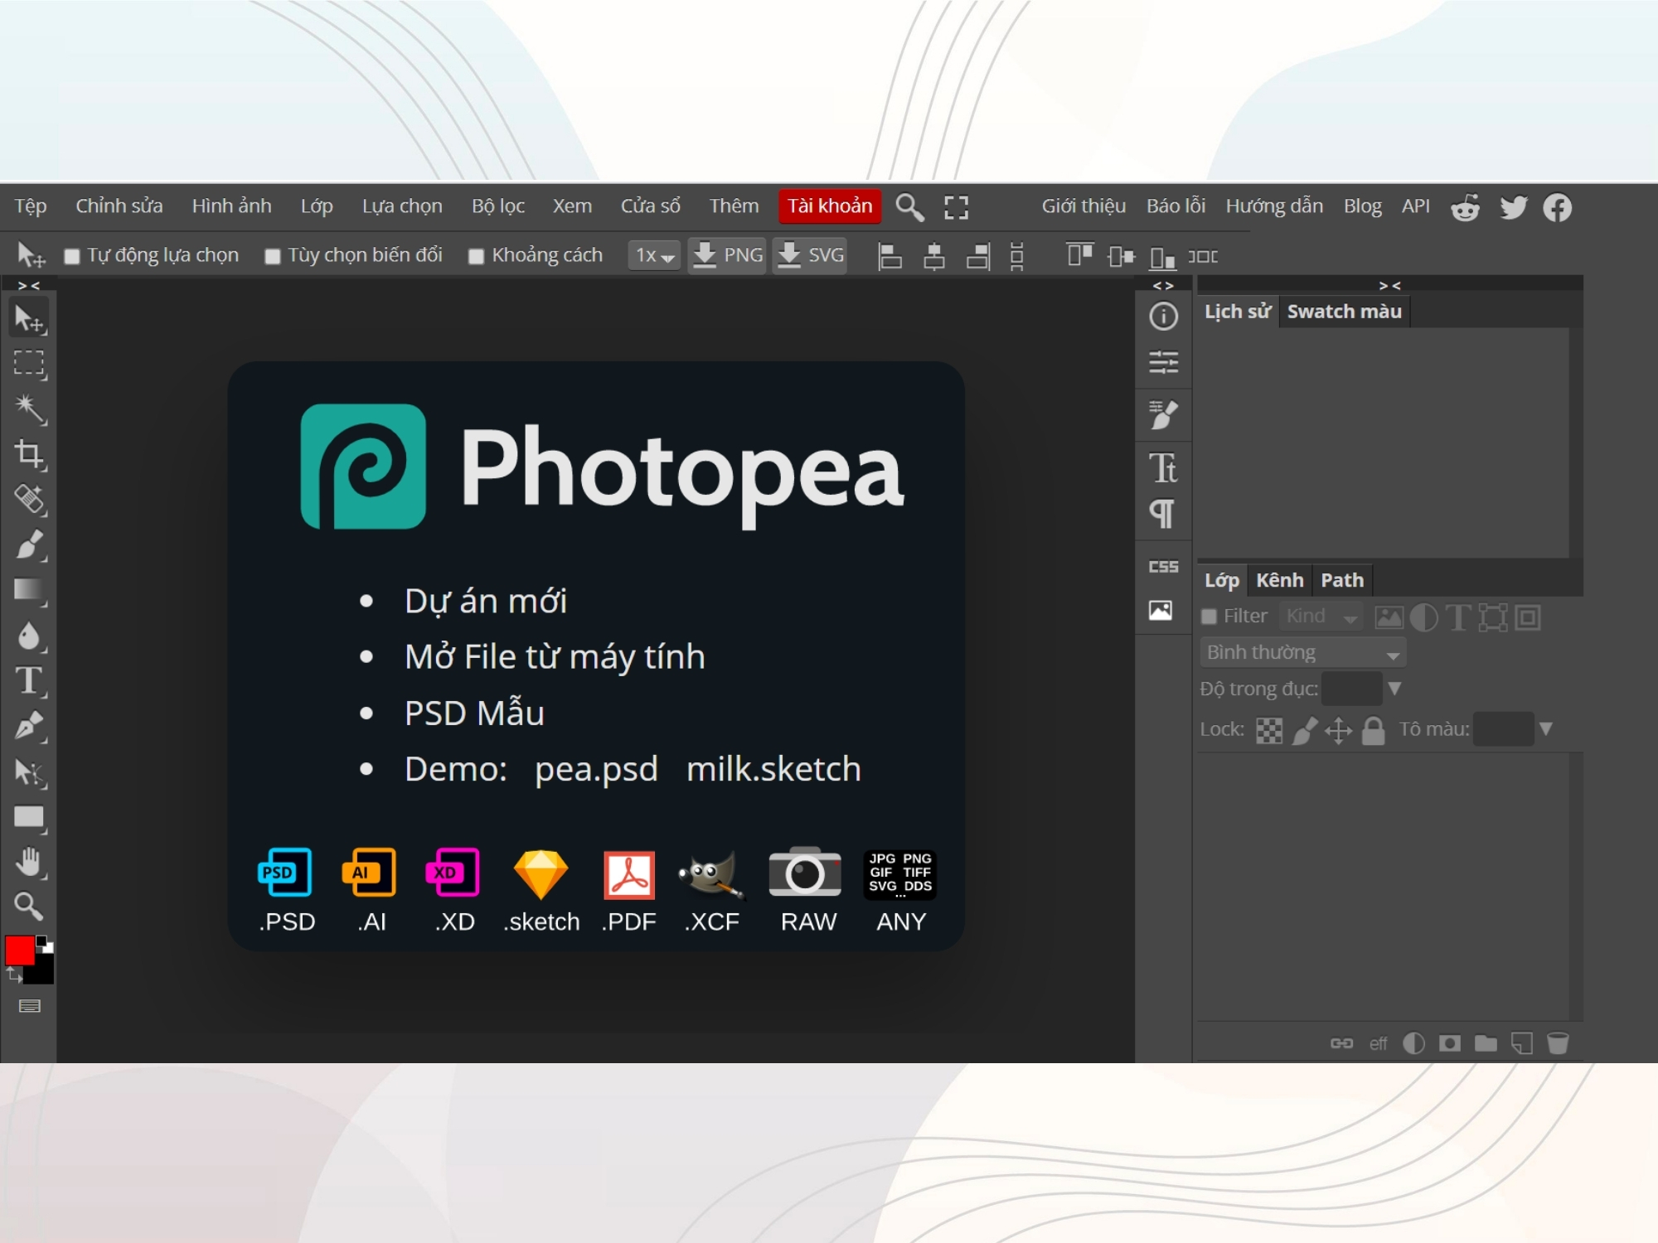Toggle the Khoảng cách checkbox
This screenshot has height=1243, width=1658.
click(x=482, y=254)
